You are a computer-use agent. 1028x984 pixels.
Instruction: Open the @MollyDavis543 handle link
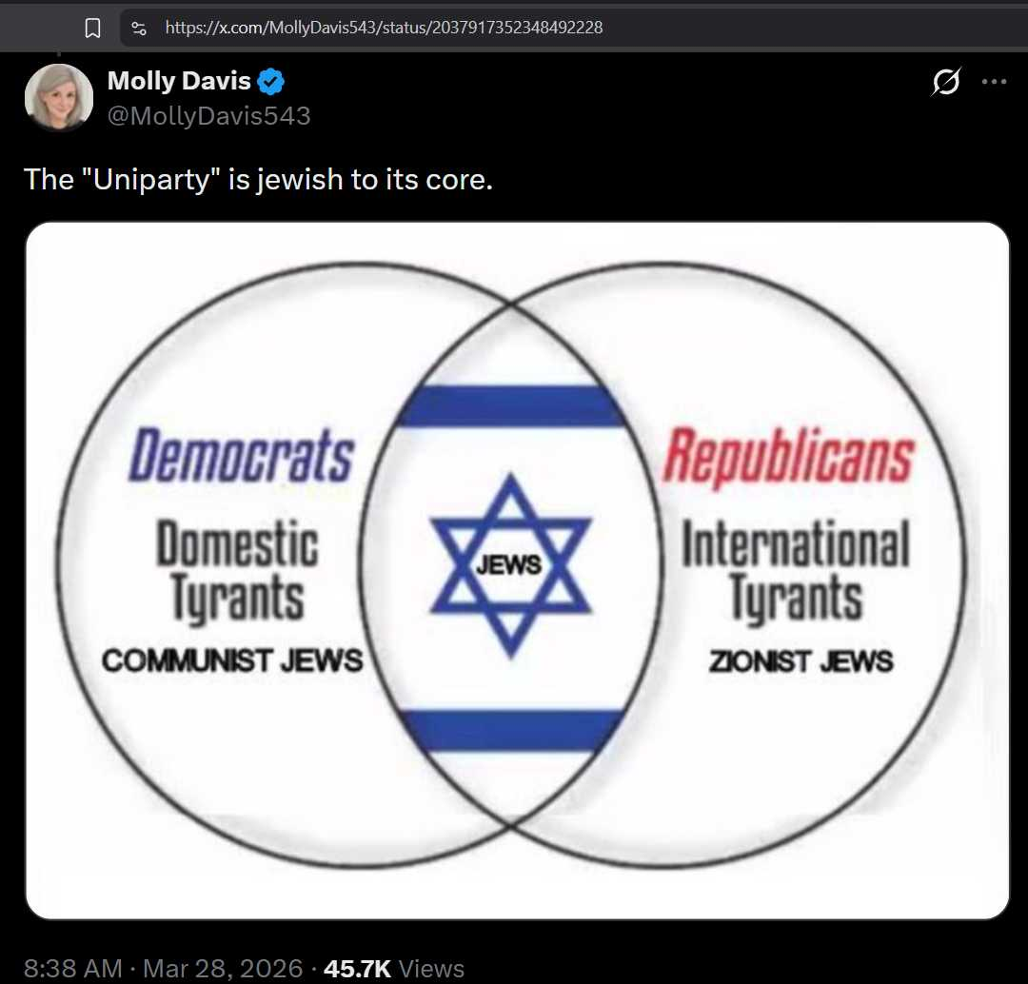(208, 116)
